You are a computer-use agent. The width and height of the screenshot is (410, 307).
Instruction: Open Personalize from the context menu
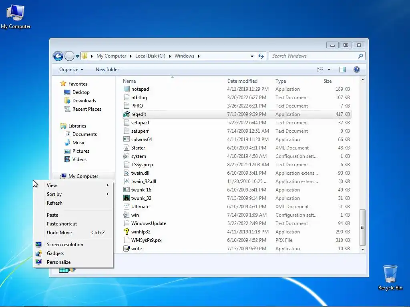point(74,262)
